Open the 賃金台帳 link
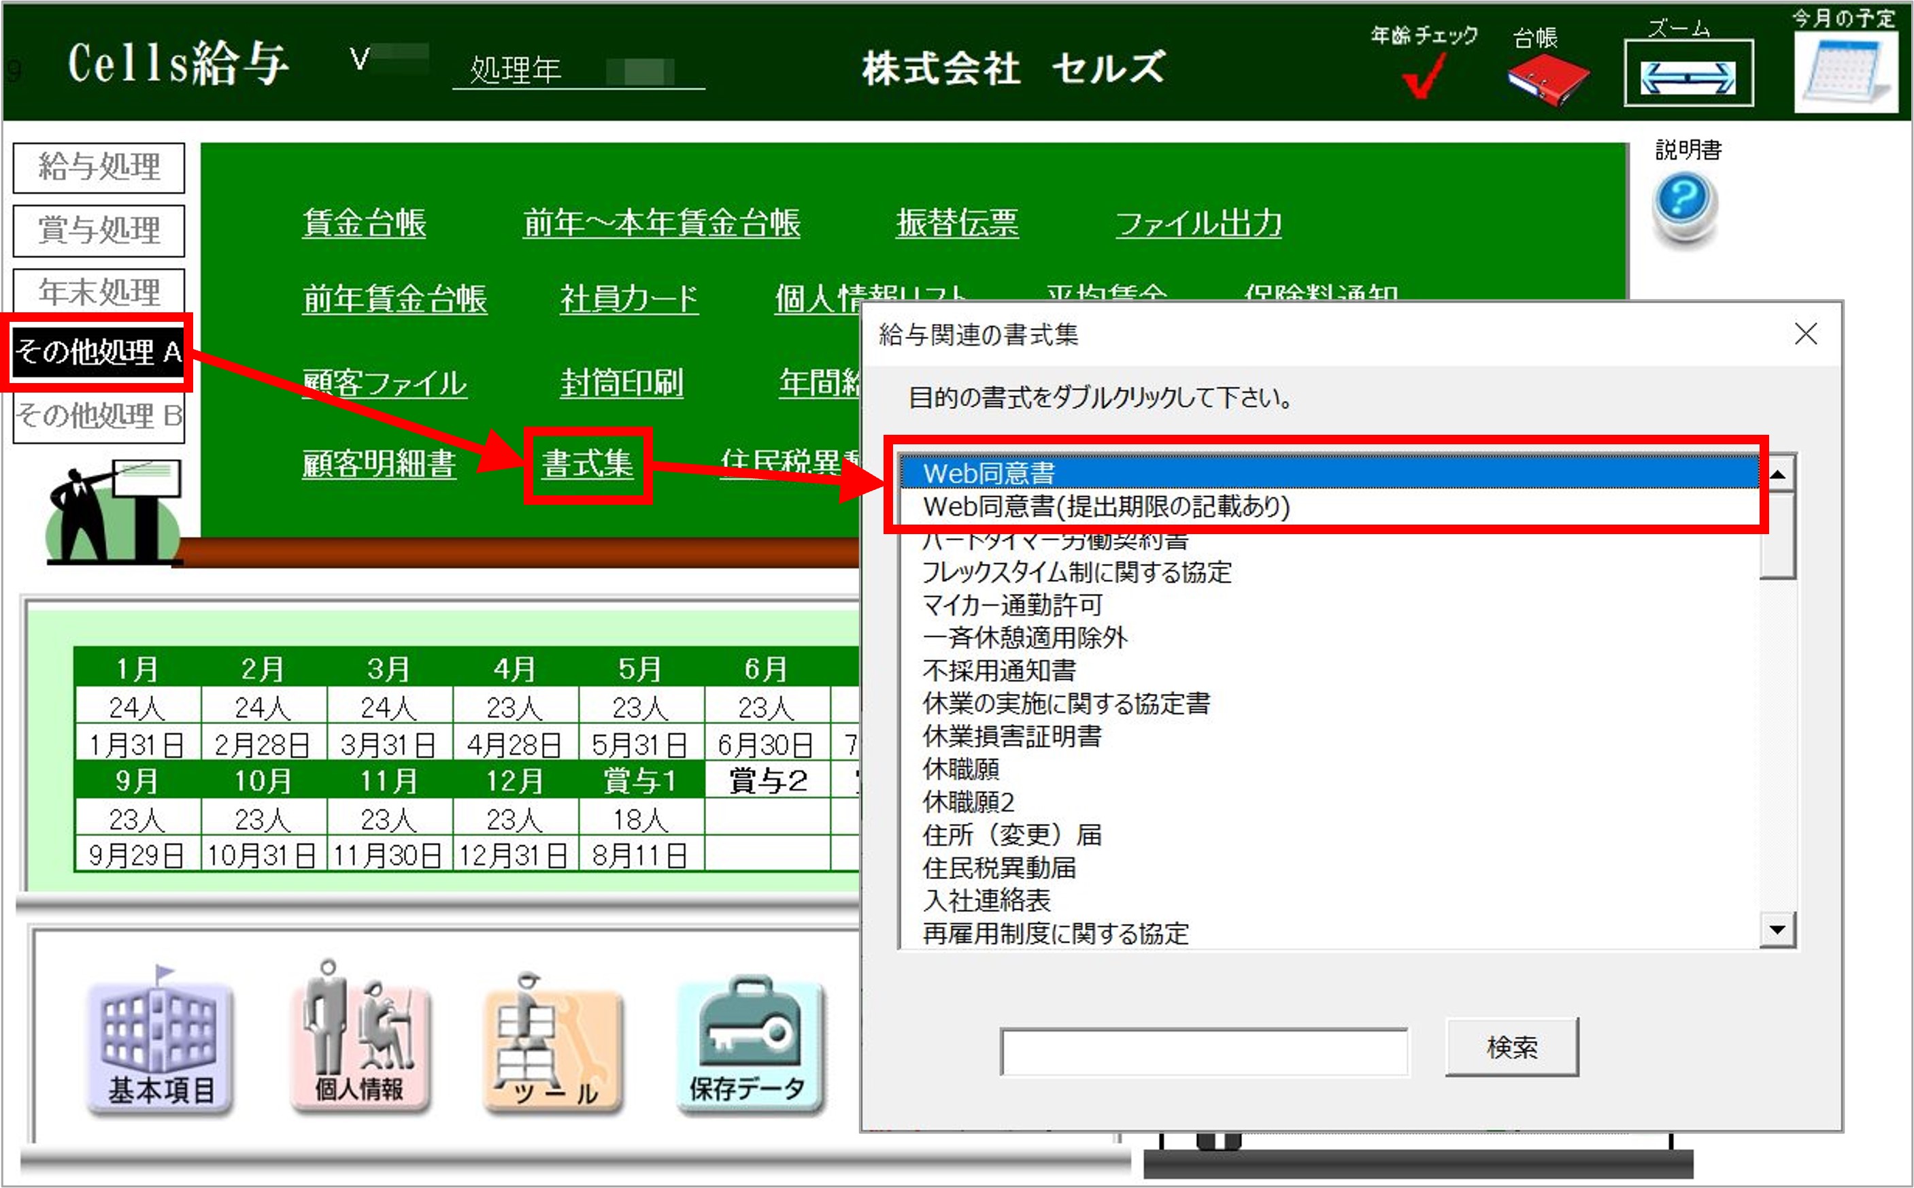The image size is (1914, 1188). (x=364, y=223)
